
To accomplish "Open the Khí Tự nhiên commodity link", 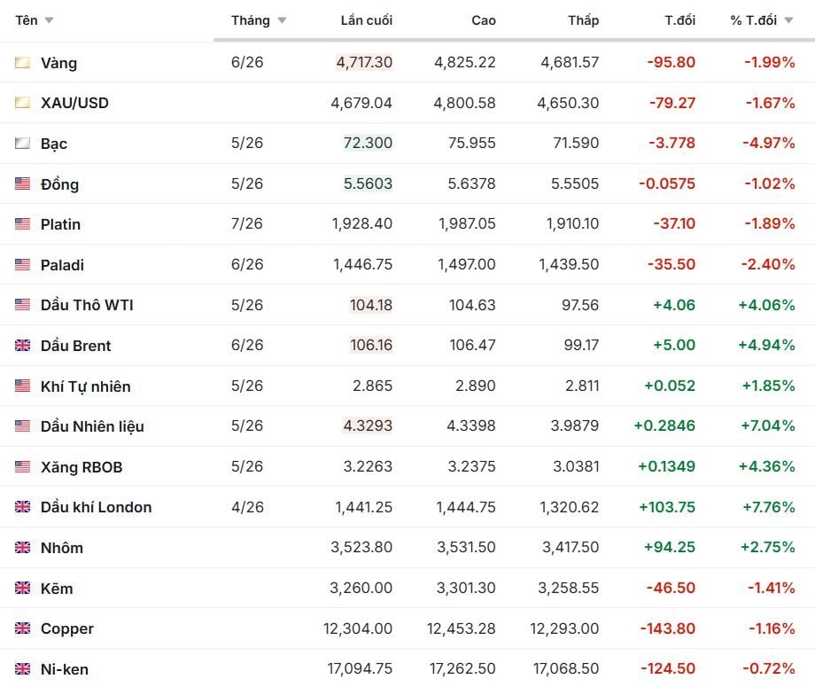I will click(85, 386).
